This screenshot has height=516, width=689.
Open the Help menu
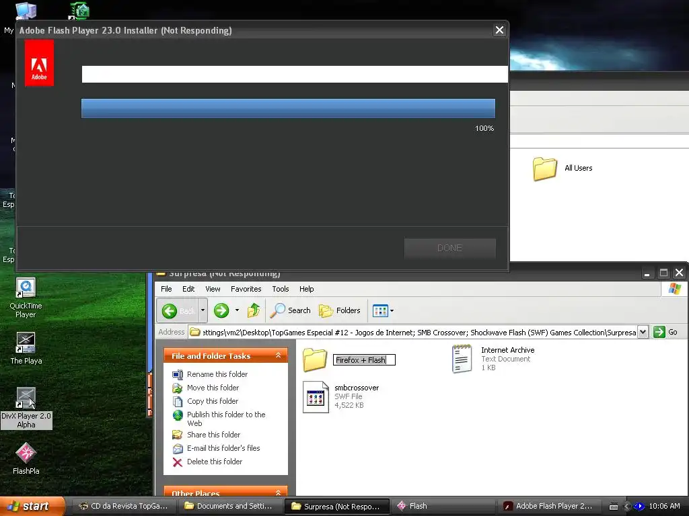pyautogui.click(x=307, y=289)
